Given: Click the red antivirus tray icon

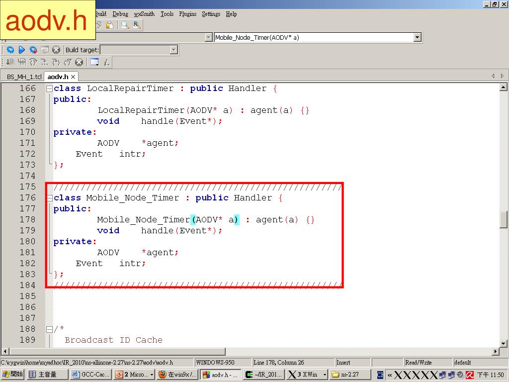Looking at the screenshot, I should coord(469,375).
